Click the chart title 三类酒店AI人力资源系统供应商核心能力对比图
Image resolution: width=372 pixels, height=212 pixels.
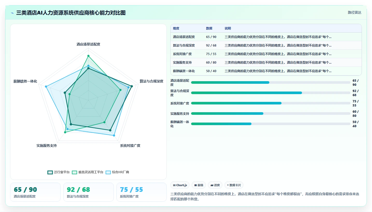click(71, 13)
